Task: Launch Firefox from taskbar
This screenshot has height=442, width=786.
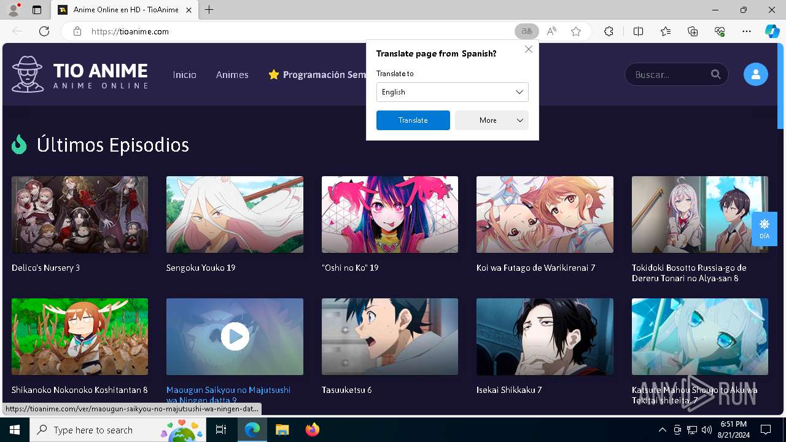Action: pyautogui.click(x=313, y=430)
